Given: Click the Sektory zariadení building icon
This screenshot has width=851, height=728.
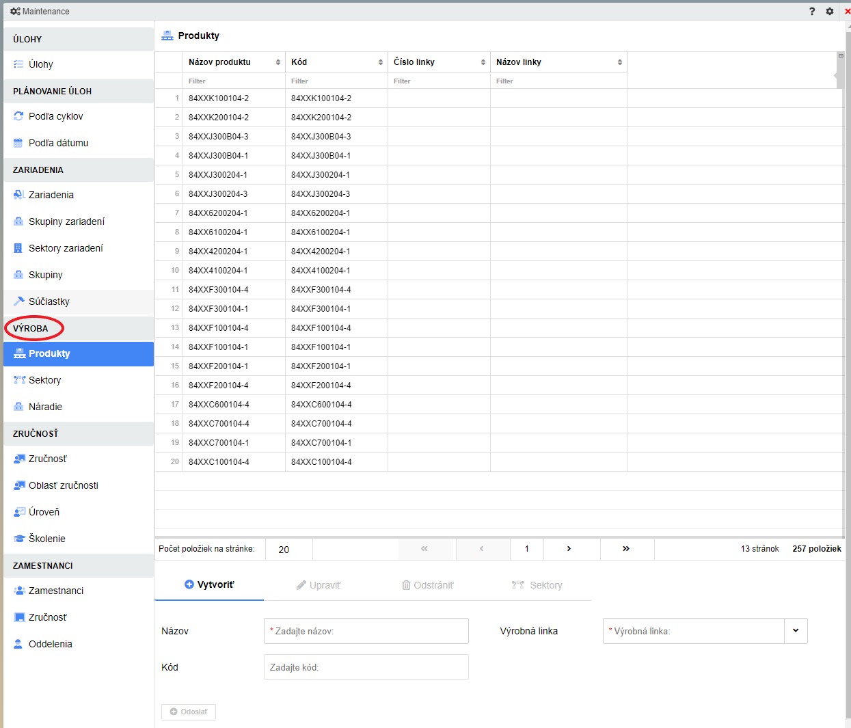Looking at the screenshot, I should [18, 248].
